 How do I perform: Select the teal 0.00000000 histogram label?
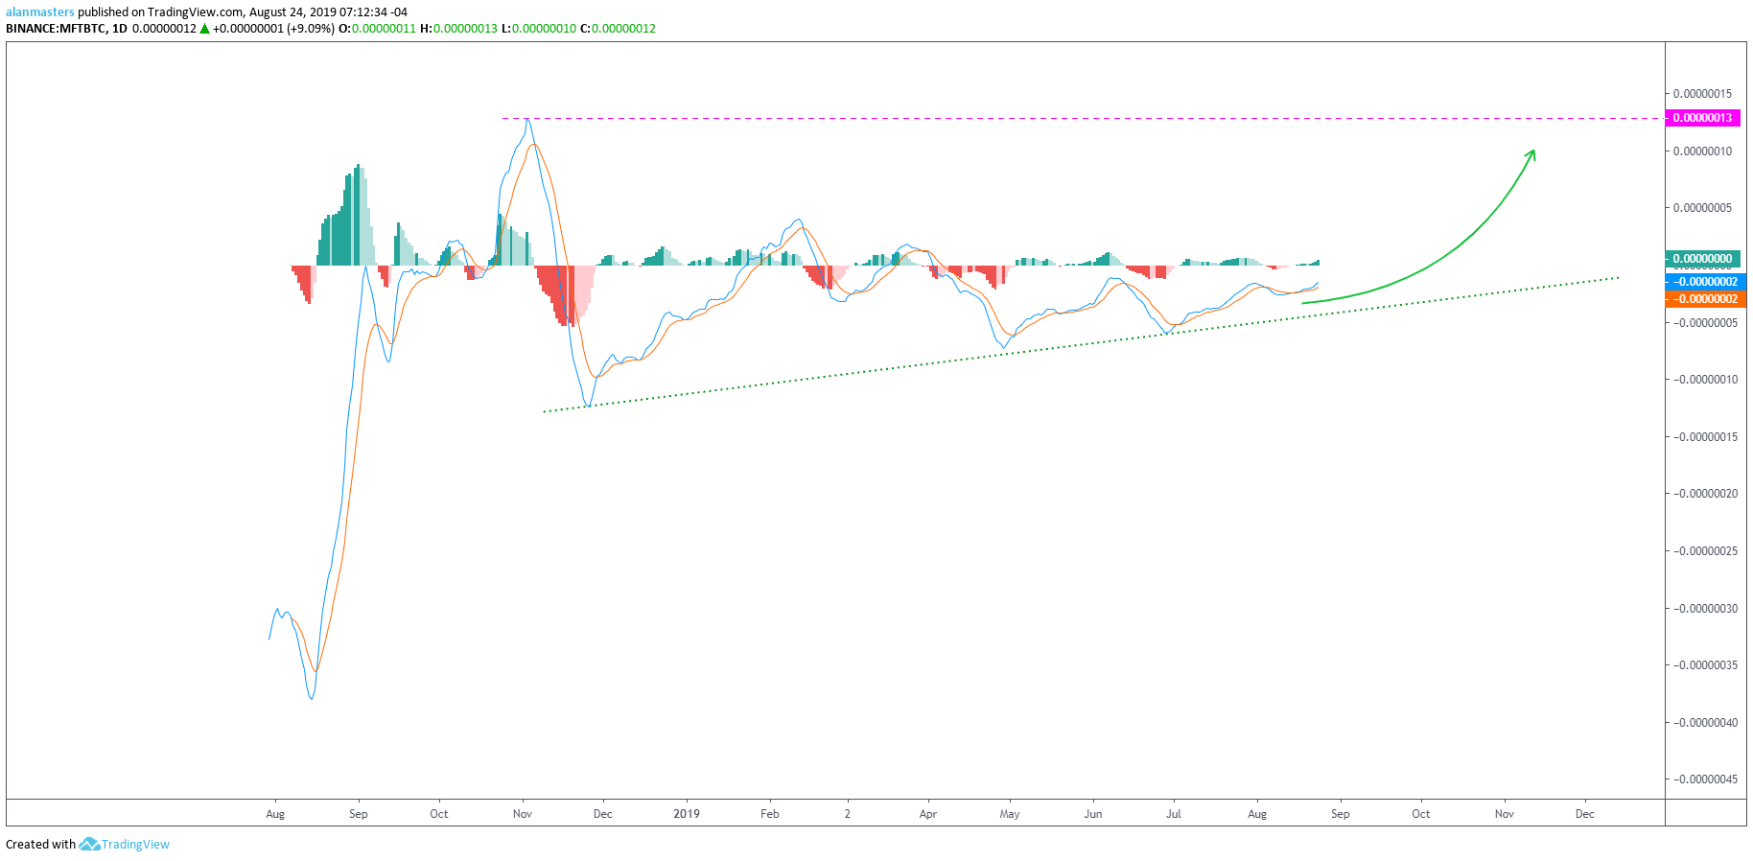coord(1703,259)
